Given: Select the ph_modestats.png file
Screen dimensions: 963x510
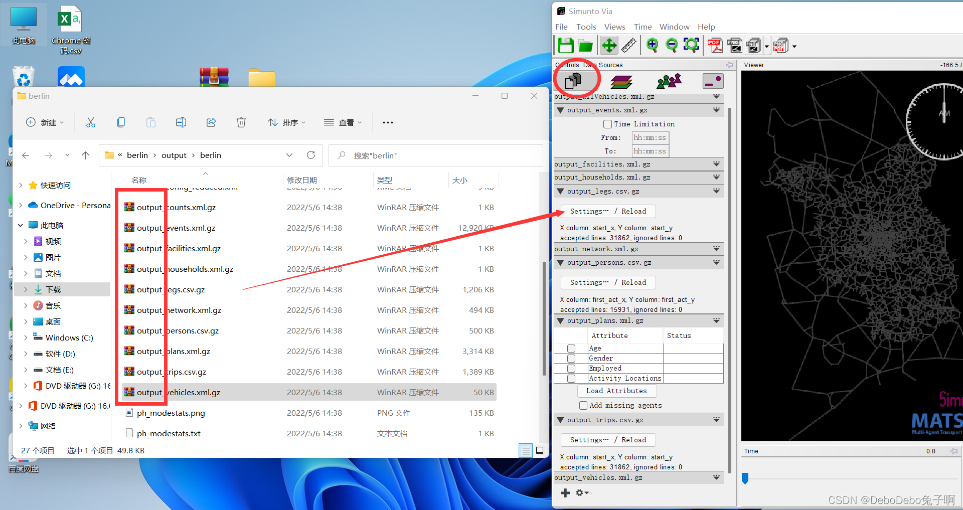Looking at the screenshot, I should click(309, 413).
